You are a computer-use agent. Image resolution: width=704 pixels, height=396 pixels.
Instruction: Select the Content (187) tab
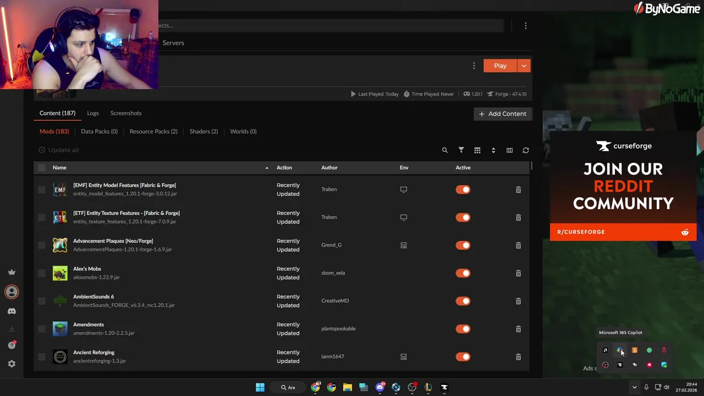point(57,113)
